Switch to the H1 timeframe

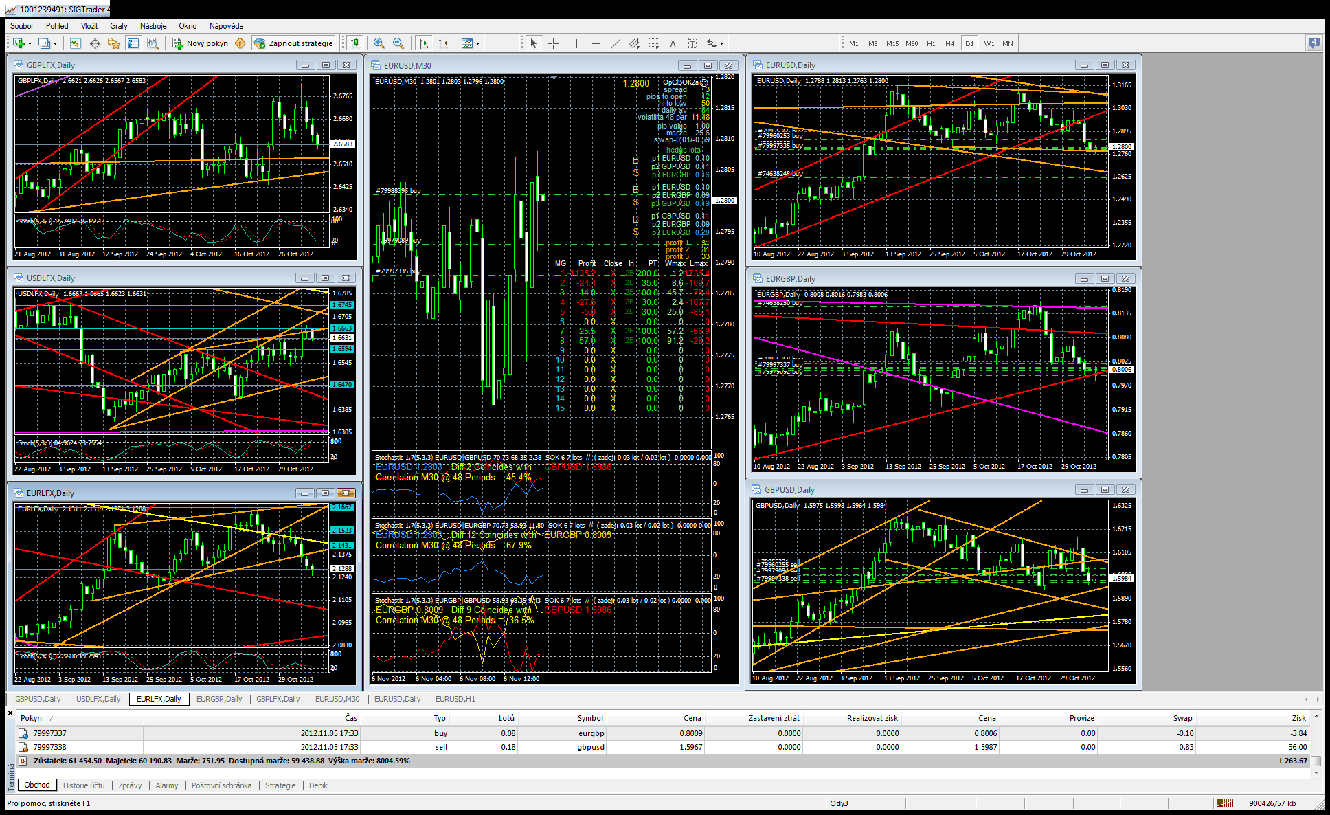point(931,43)
